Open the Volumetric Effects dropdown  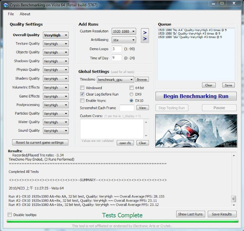56,87
